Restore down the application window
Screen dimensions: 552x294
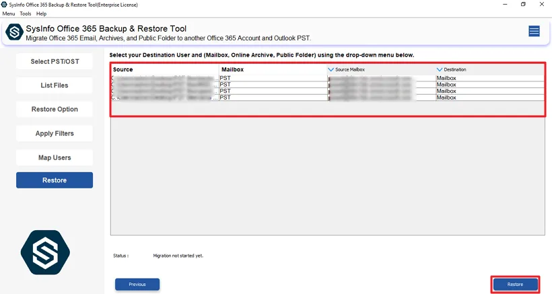click(x=523, y=5)
